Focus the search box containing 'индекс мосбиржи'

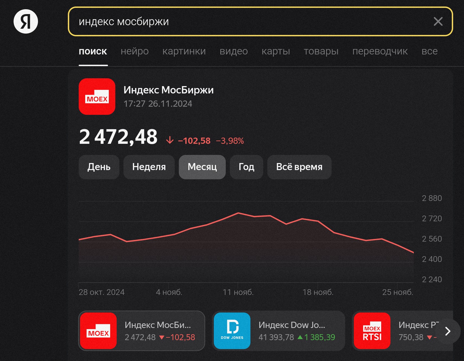(x=260, y=21)
